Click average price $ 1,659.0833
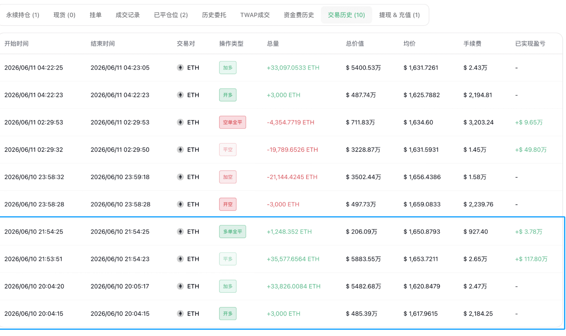Image resolution: width=566 pixels, height=336 pixels. (422, 204)
